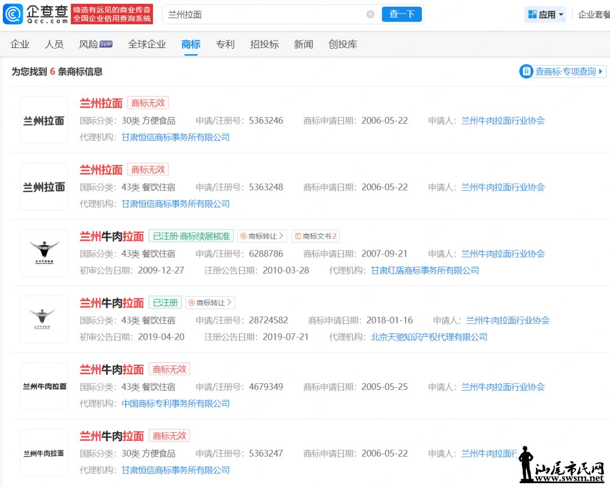
Task: Open logo thumbnail for registration 28724582
Action: 44,319
